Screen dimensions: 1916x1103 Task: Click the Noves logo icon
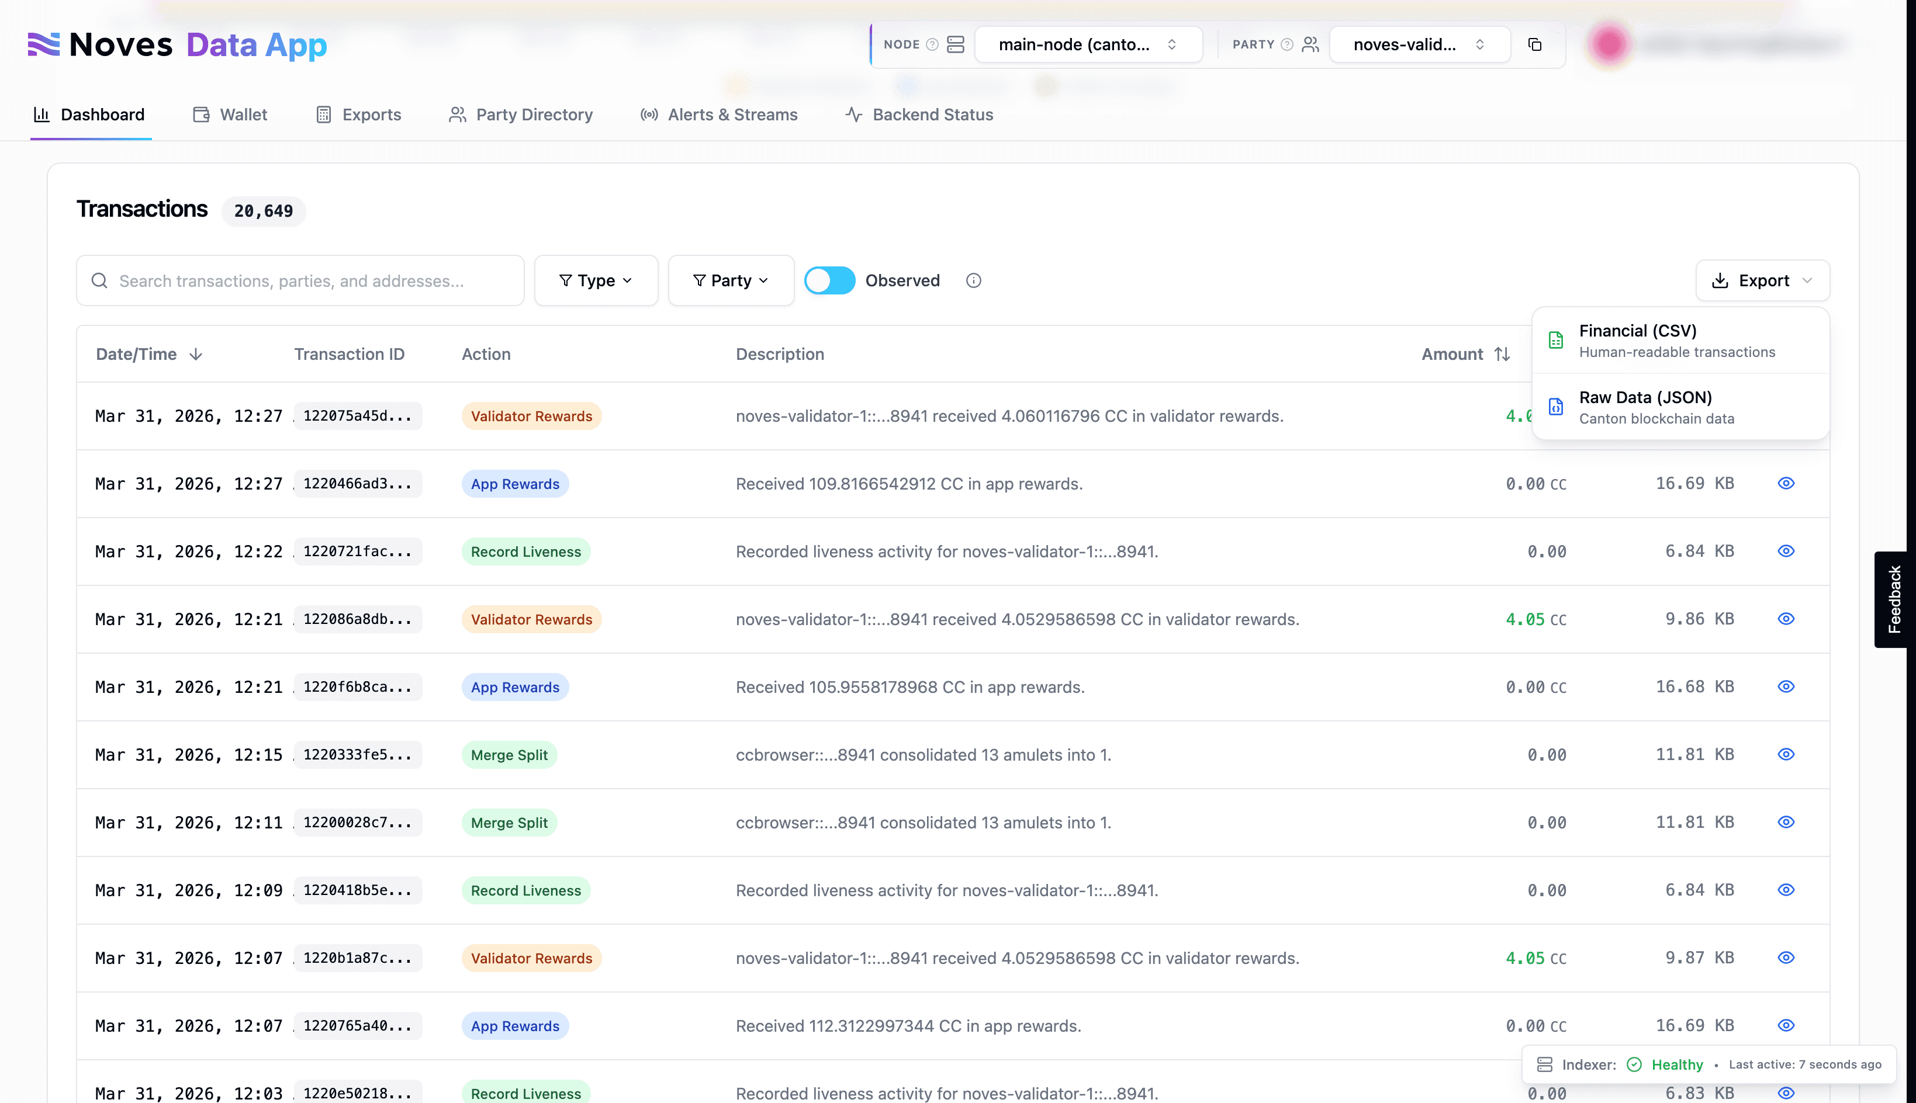pos(43,45)
